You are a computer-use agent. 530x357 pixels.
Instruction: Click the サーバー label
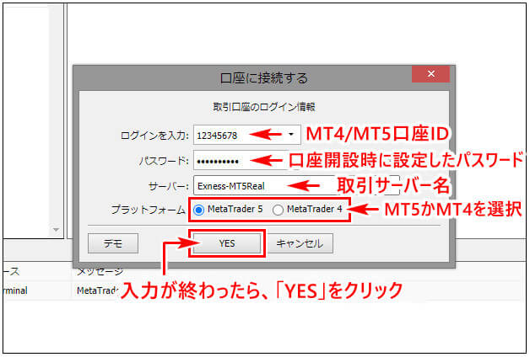click(168, 186)
